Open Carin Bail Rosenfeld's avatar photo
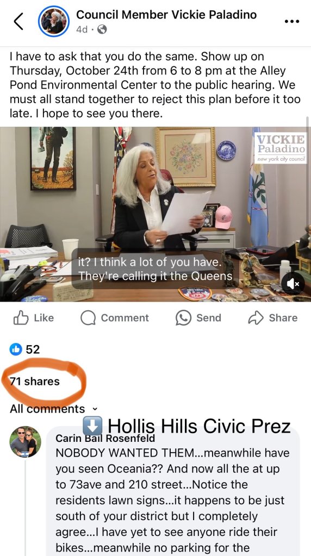The height and width of the screenshot is (556, 311). 25,441
